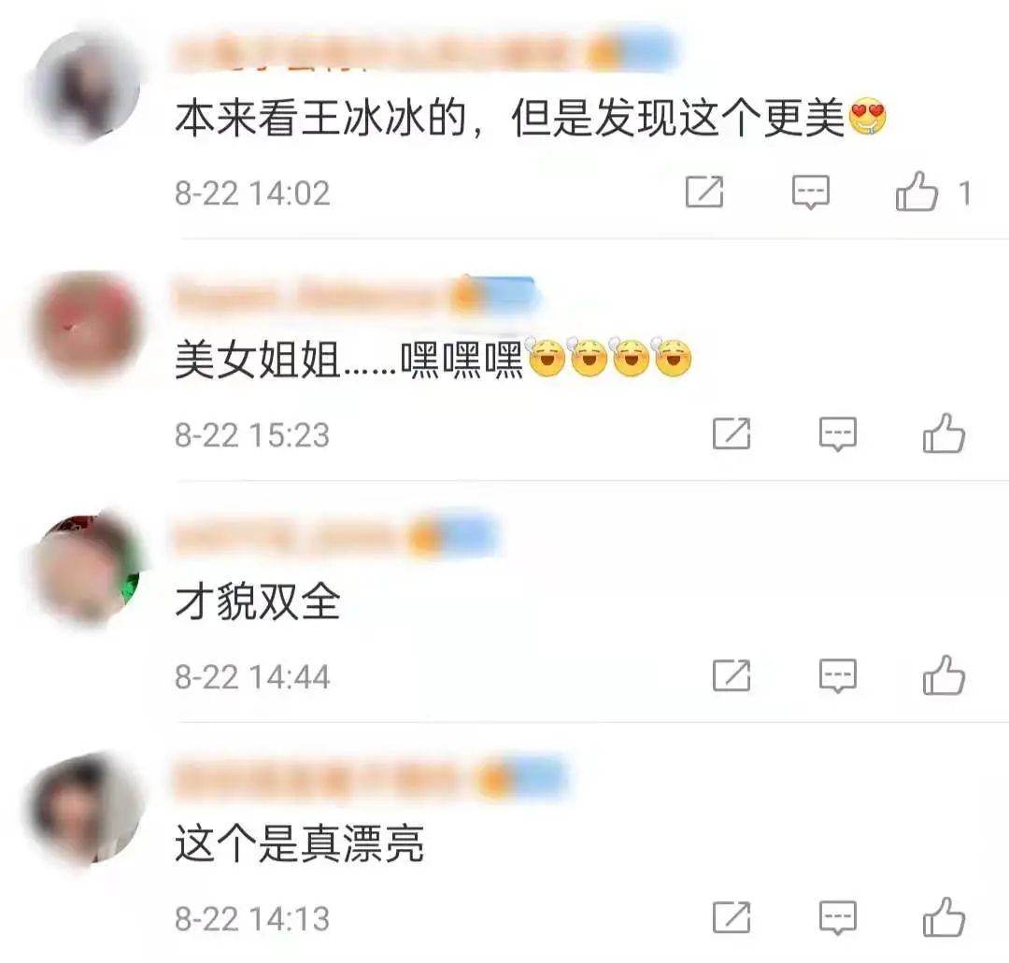This screenshot has width=1009, height=963.
Task: Share the 才貌双全 comment
Action: tap(732, 675)
